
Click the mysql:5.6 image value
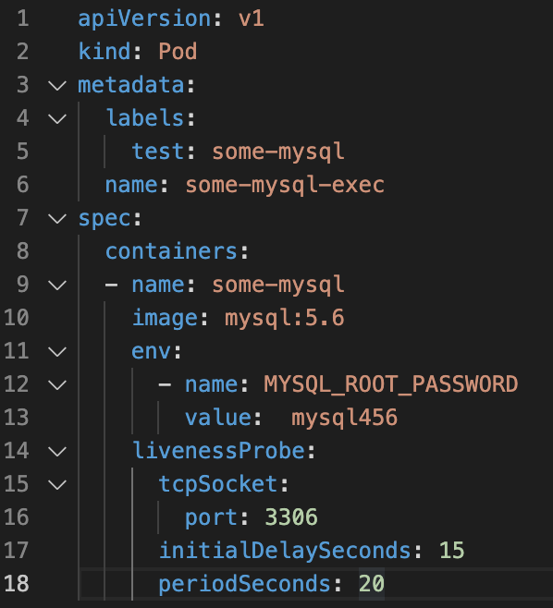(285, 319)
